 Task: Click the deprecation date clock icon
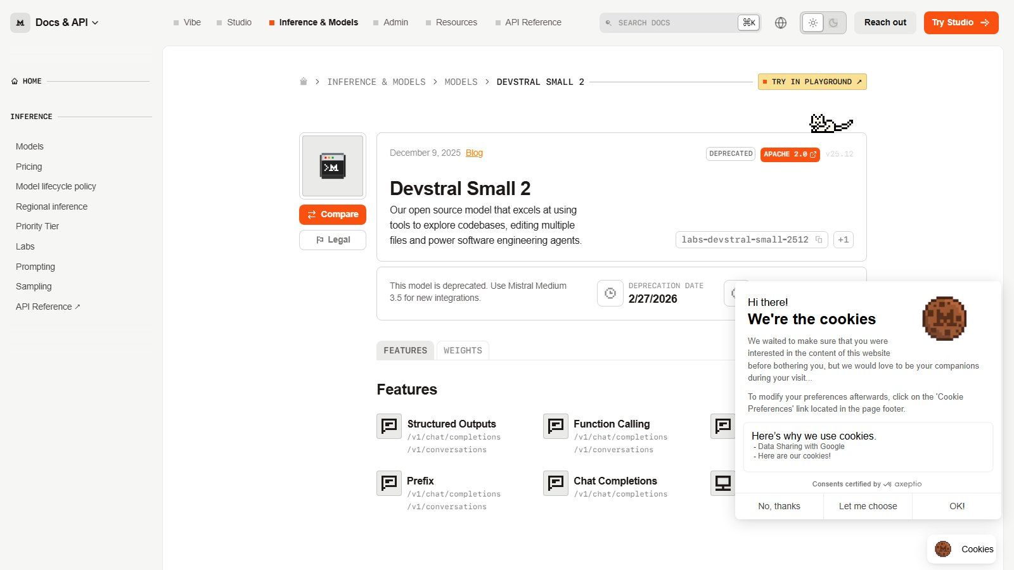tap(610, 293)
